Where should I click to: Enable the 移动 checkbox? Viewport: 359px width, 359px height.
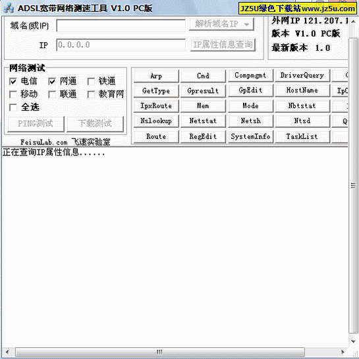tap(13, 94)
